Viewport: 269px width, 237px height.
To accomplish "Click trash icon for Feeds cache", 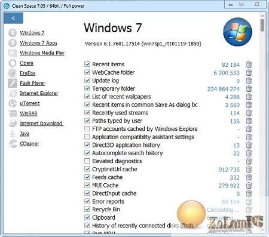I will tap(249, 177).
